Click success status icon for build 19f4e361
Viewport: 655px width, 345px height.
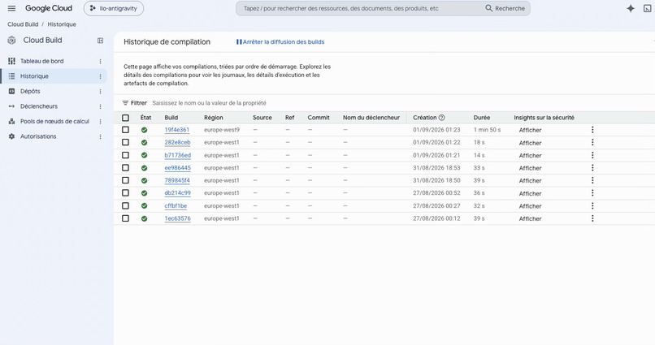click(144, 130)
